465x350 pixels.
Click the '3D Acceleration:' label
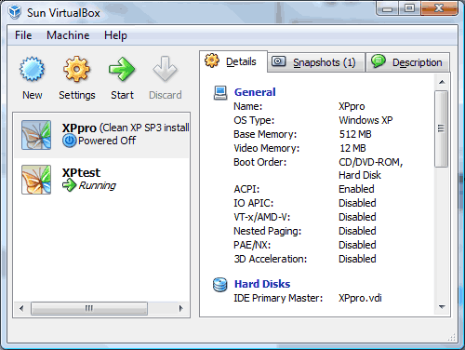pyautogui.click(x=271, y=259)
